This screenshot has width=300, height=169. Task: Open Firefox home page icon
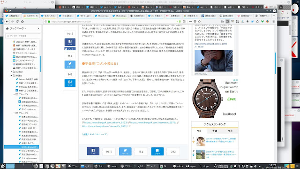[22, 22]
